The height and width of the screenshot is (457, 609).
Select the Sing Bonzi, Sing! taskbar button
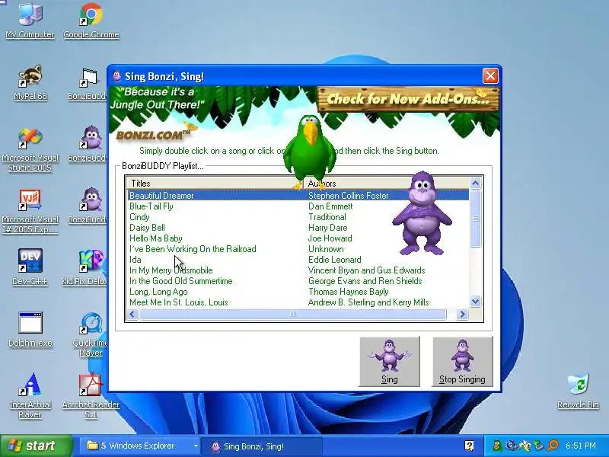point(261,446)
